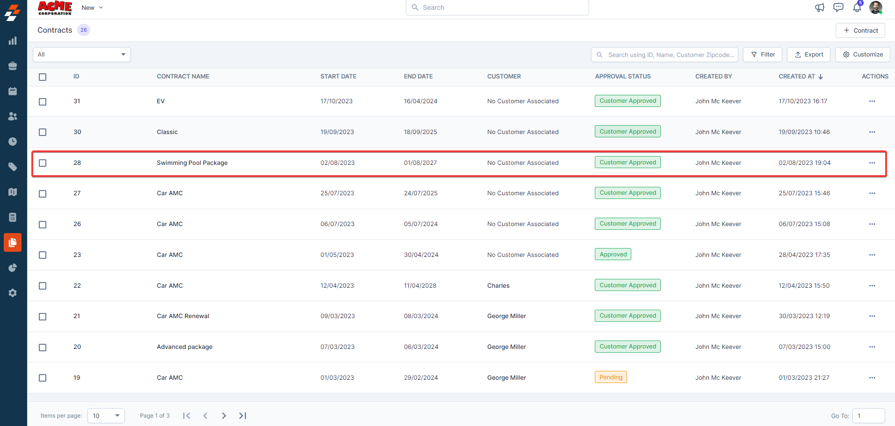The width and height of the screenshot is (895, 426).
Task: Click the briefcase icon in sidebar
Action: 13,66
